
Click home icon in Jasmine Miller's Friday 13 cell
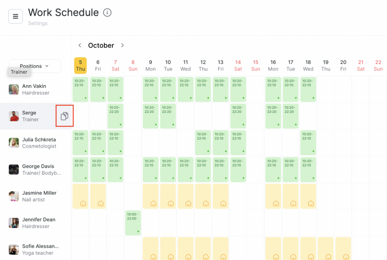pyautogui.click(x=223, y=204)
